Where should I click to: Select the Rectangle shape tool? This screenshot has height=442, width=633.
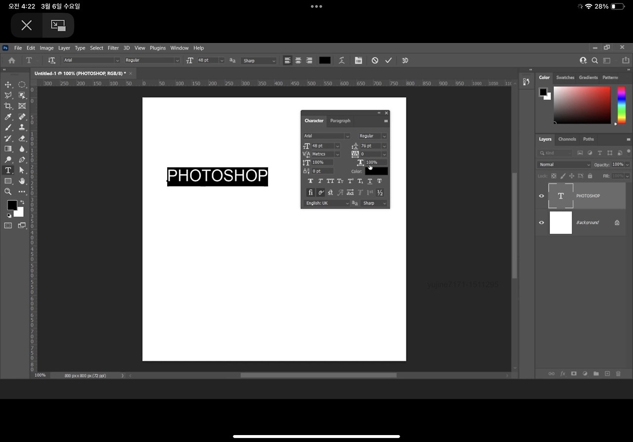pyautogui.click(x=8, y=181)
